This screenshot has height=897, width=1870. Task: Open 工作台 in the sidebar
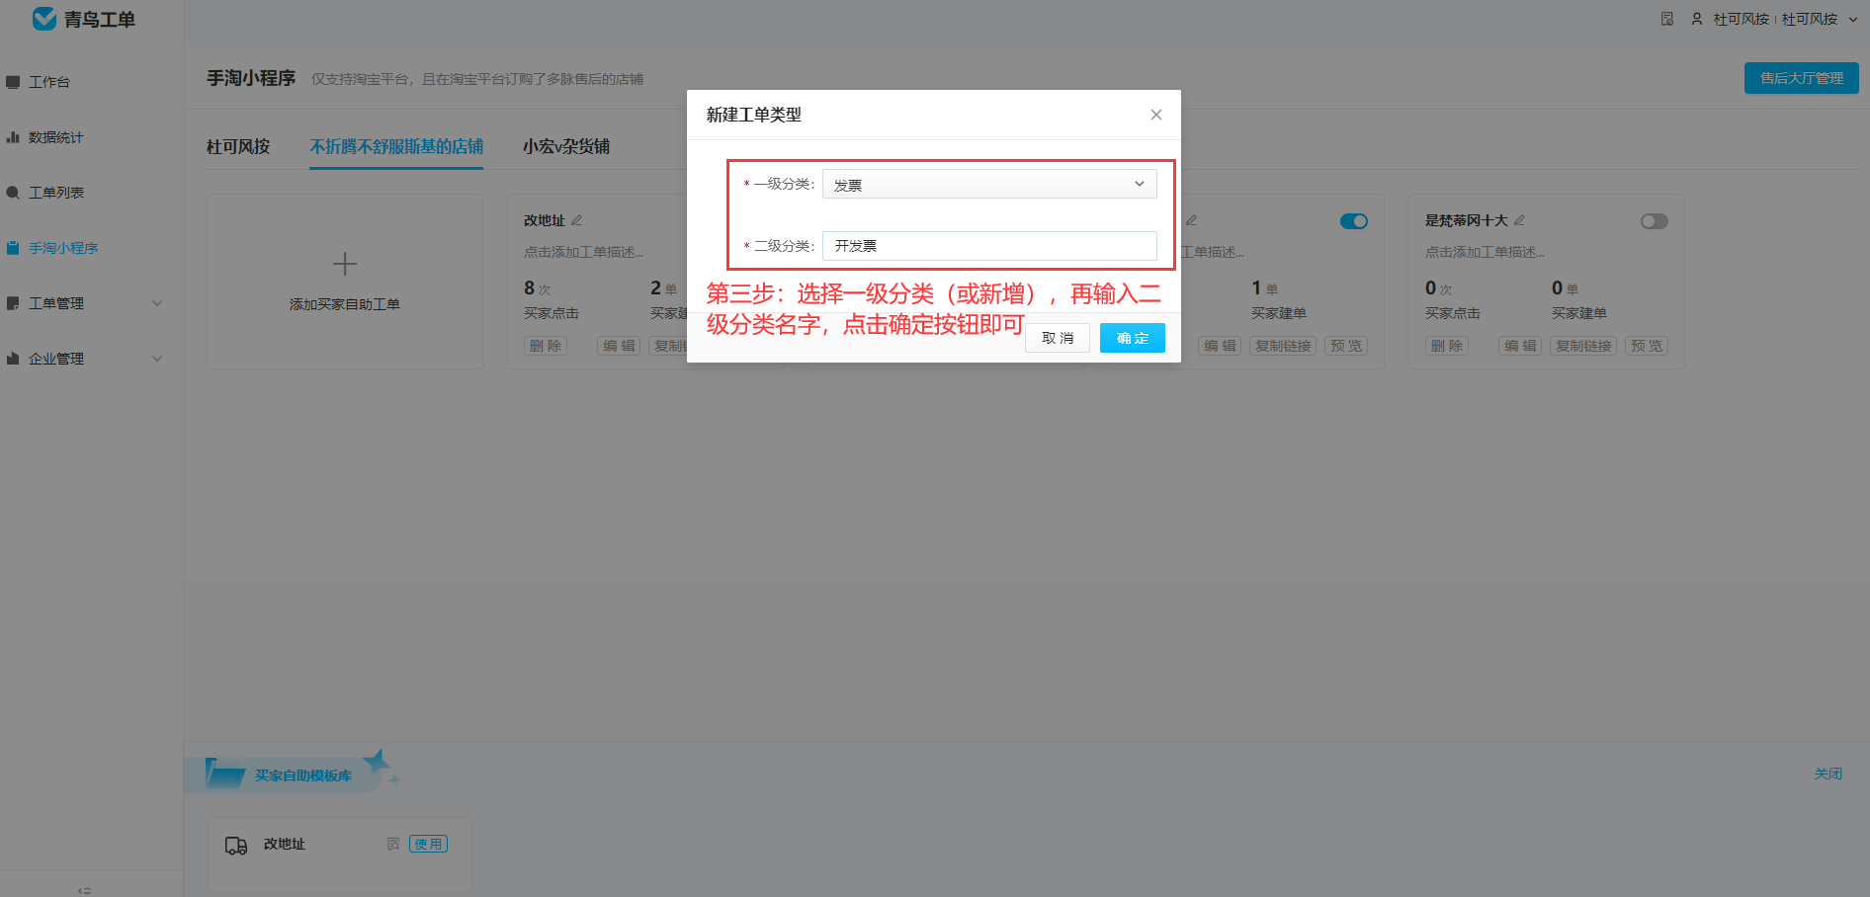[48, 82]
